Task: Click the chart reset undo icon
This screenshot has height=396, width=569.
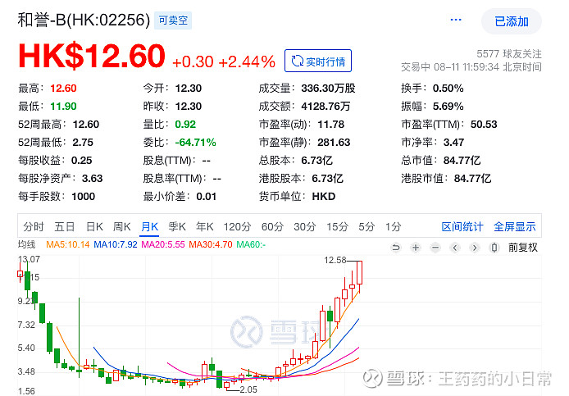Action: (x=396, y=248)
